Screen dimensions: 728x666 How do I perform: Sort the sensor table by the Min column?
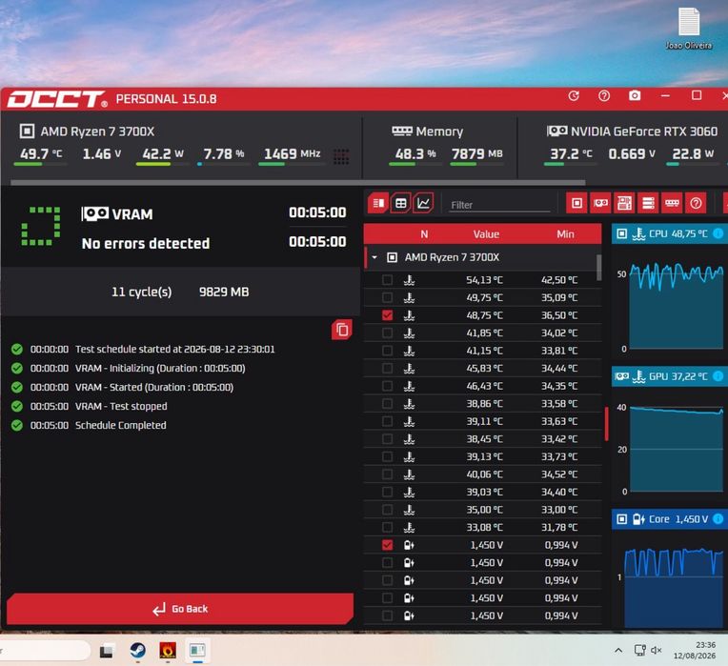click(x=565, y=234)
